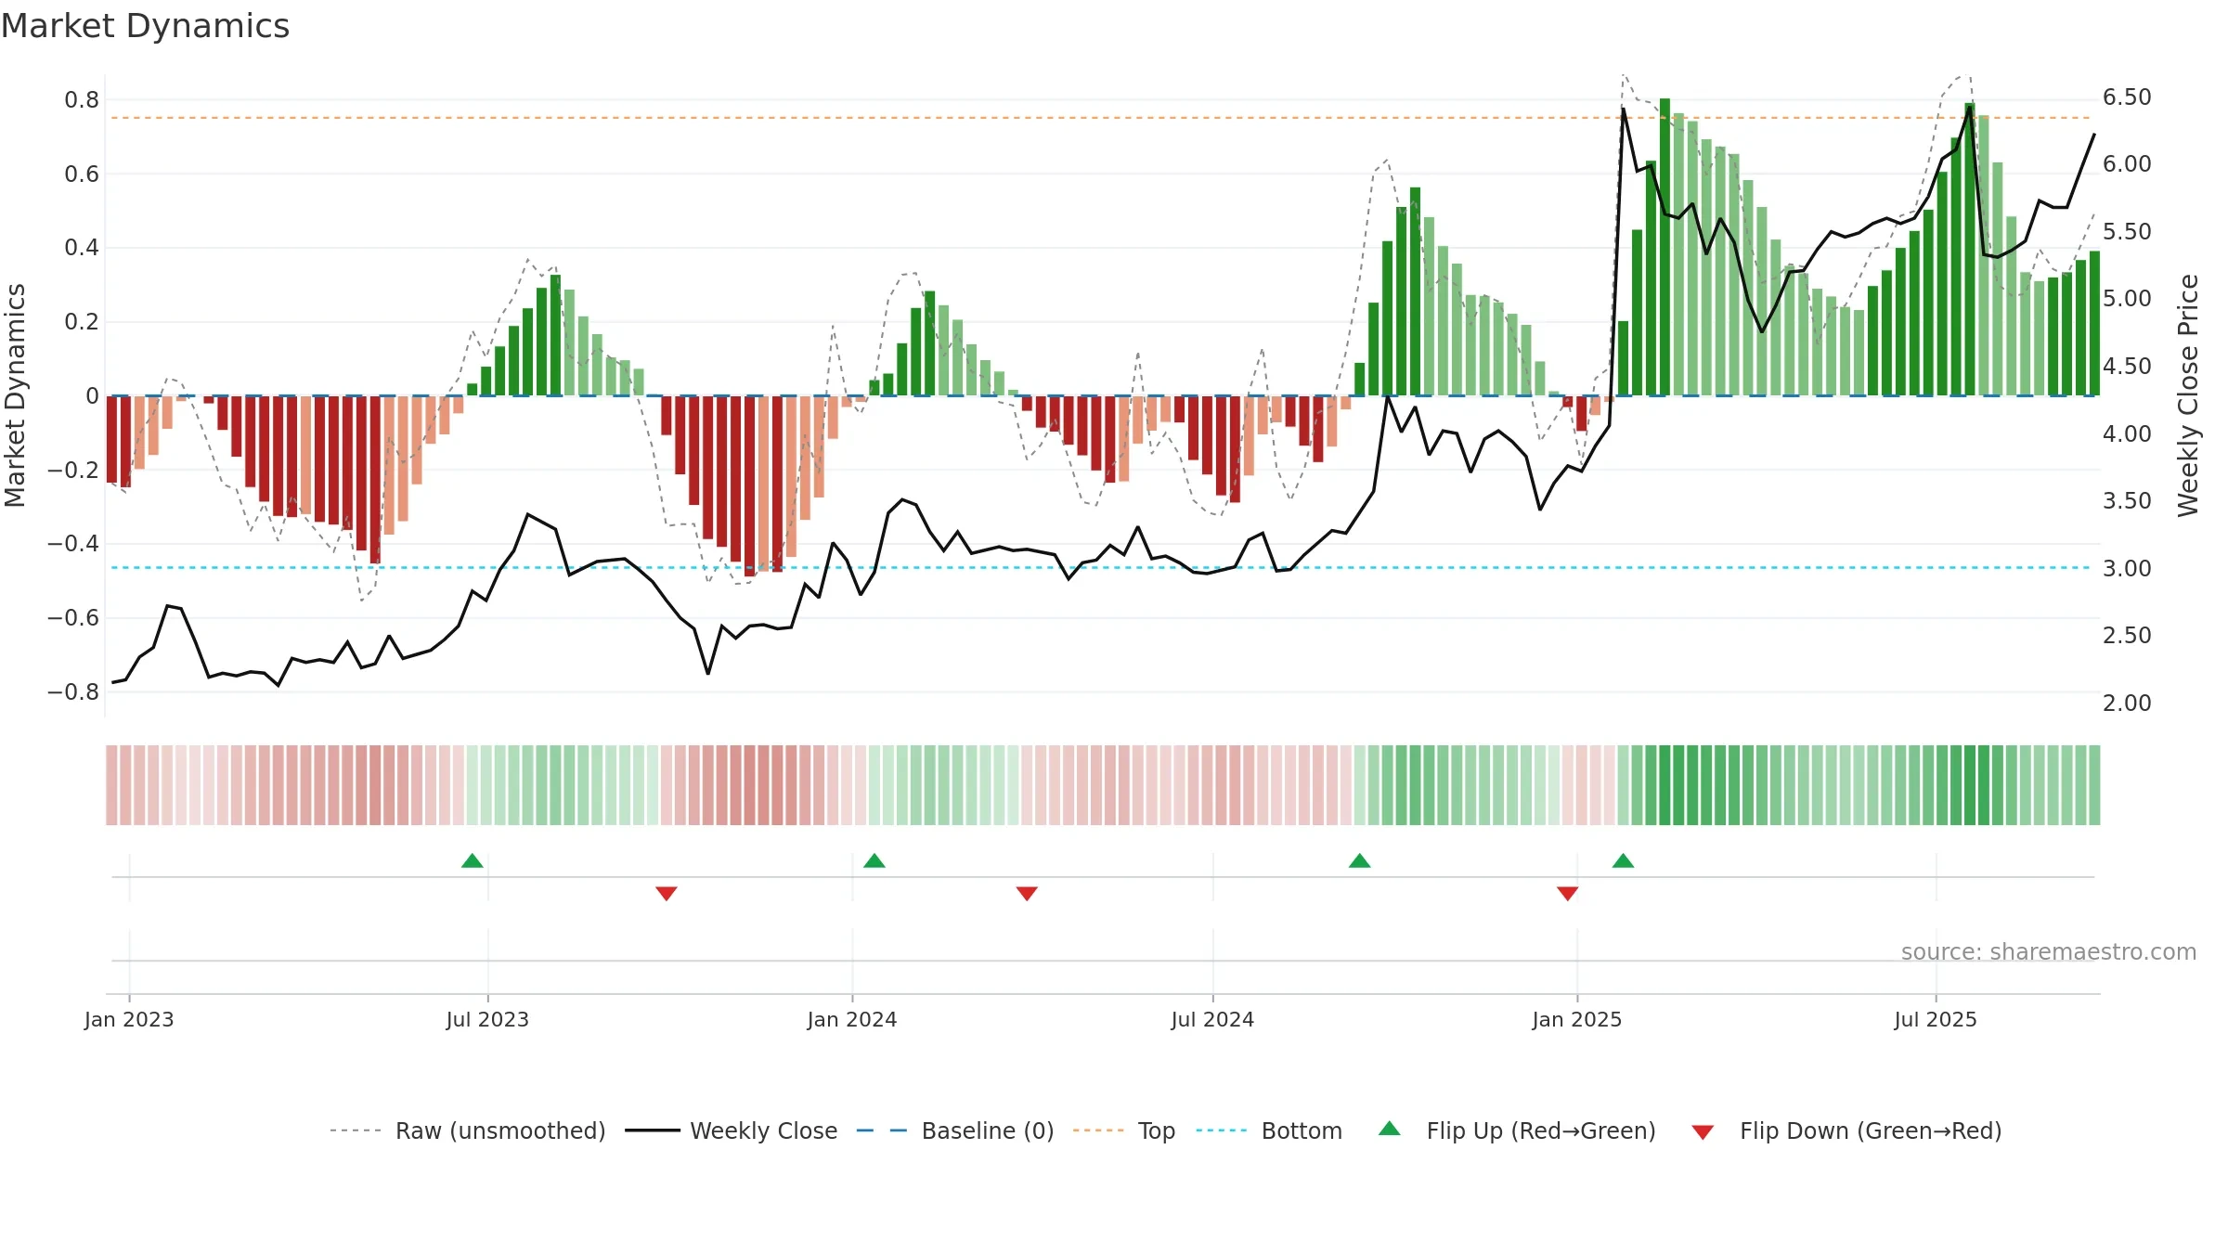Toggle the Baseline (0) legend entry

955,1130
